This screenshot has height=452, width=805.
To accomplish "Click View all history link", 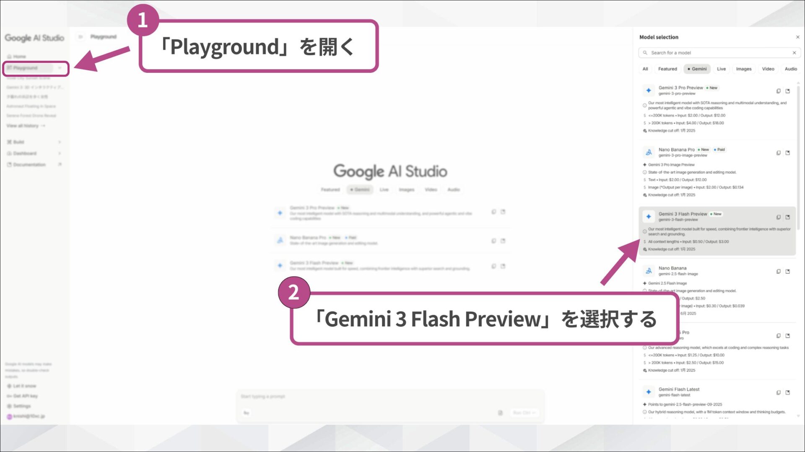I will tap(26, 126).
